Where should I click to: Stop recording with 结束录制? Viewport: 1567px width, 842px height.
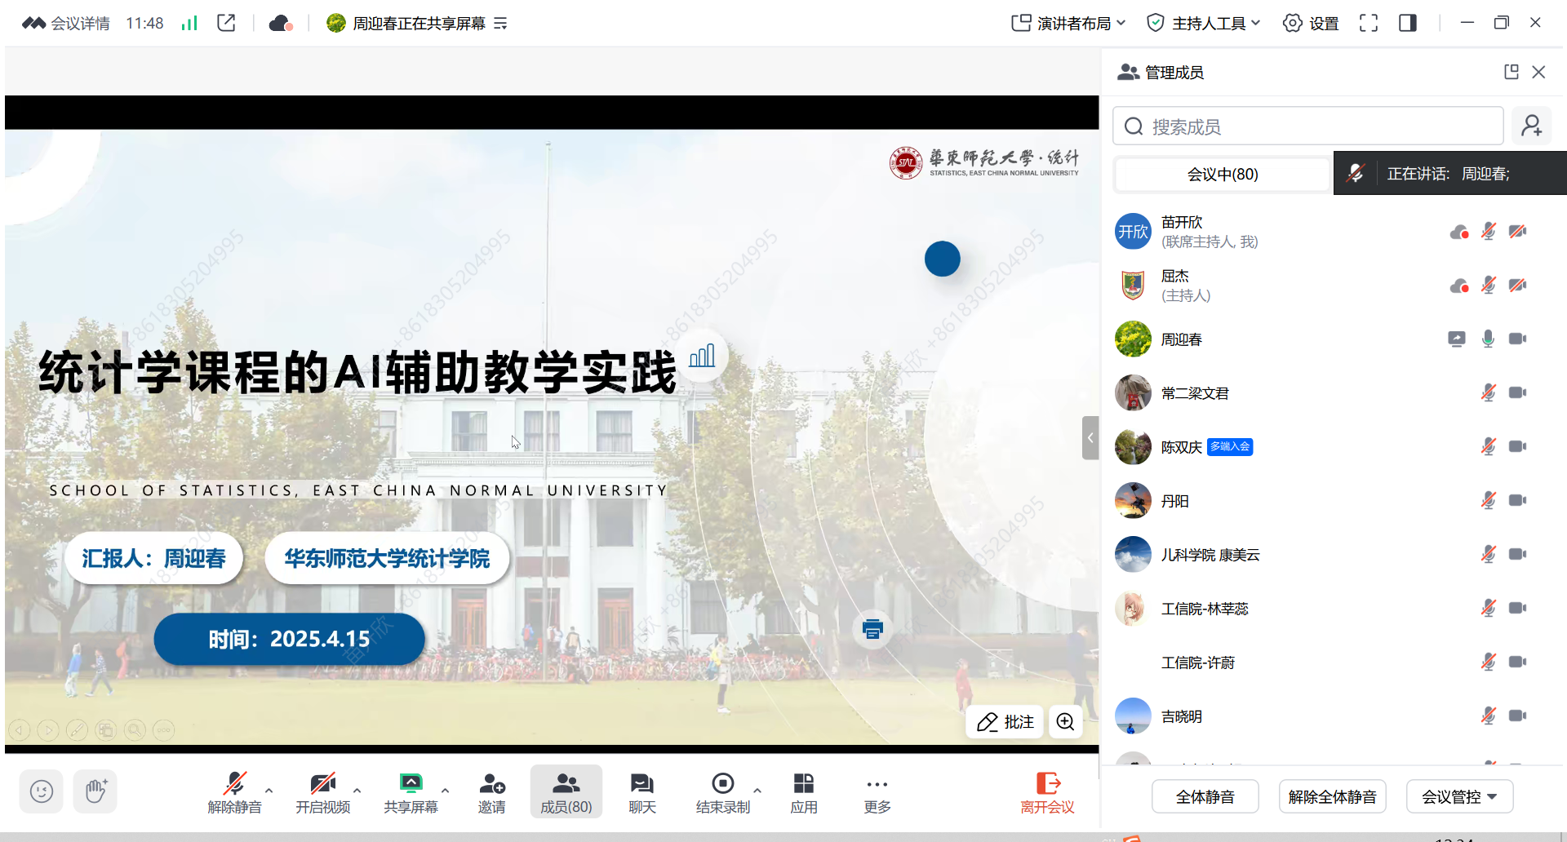click(x=723, y=793)
